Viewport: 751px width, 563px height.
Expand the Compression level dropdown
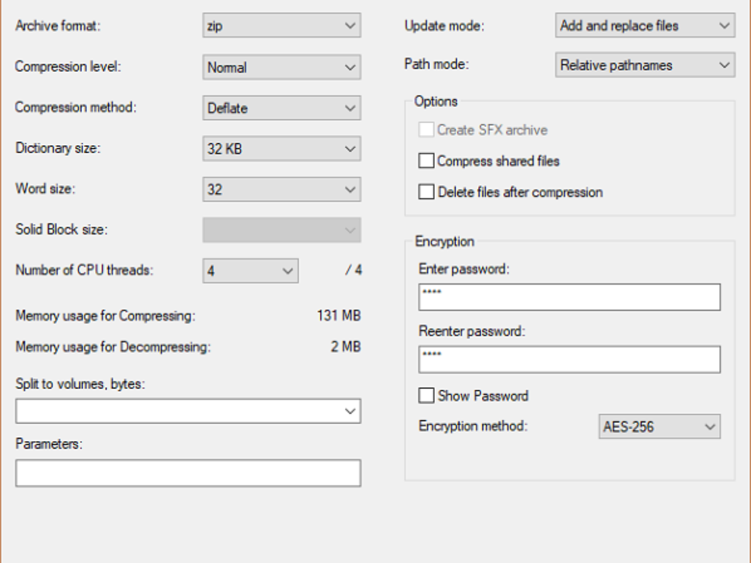pyautogui.click(x=282, y=67)
